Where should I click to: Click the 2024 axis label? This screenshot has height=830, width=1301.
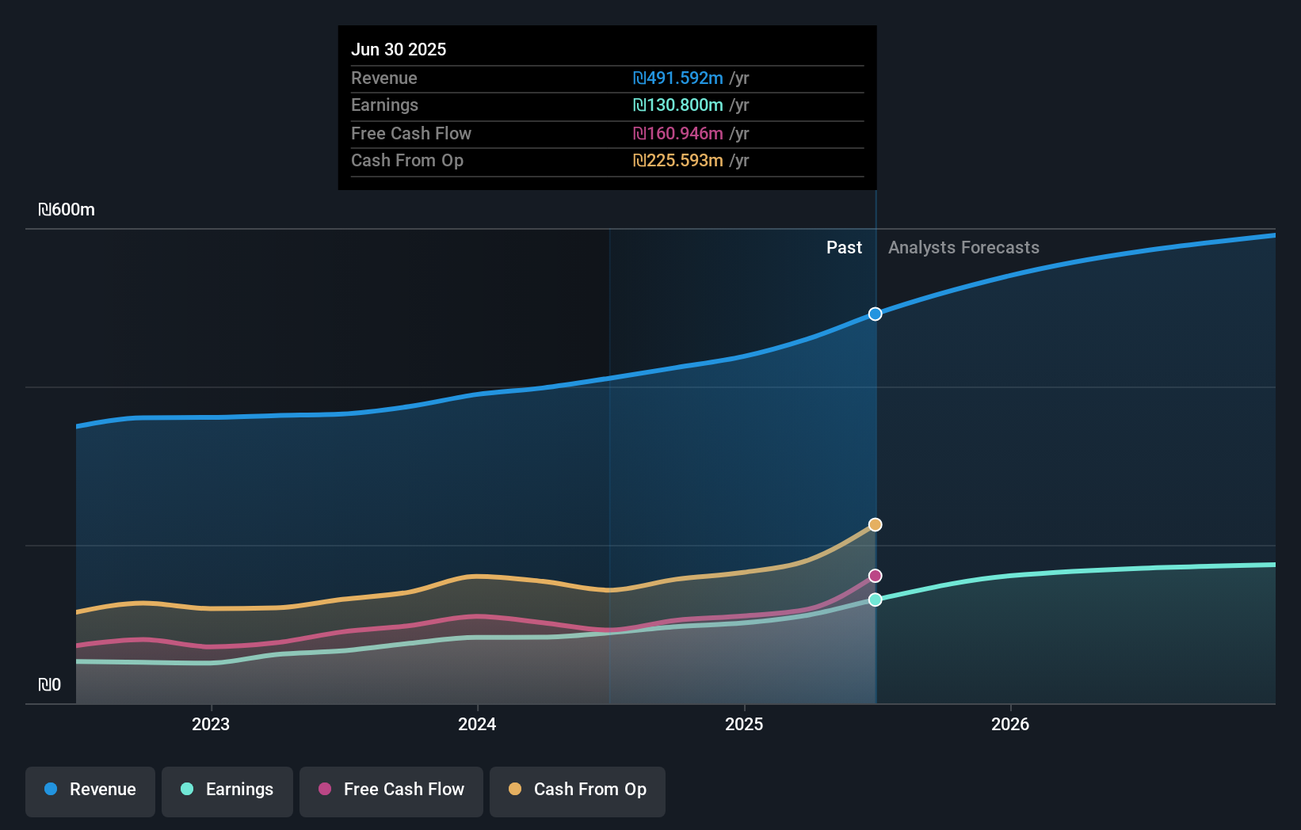(x=477, y=724)
